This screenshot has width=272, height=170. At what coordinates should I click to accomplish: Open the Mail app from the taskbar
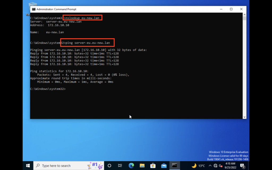pyautogui.click(x=164, y=165)
